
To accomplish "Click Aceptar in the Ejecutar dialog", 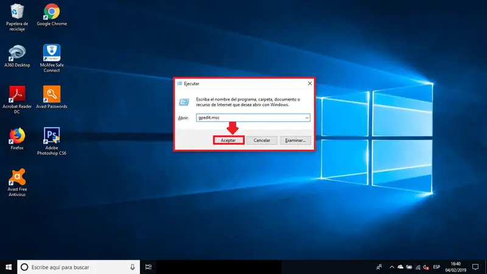I will (228, 141).
